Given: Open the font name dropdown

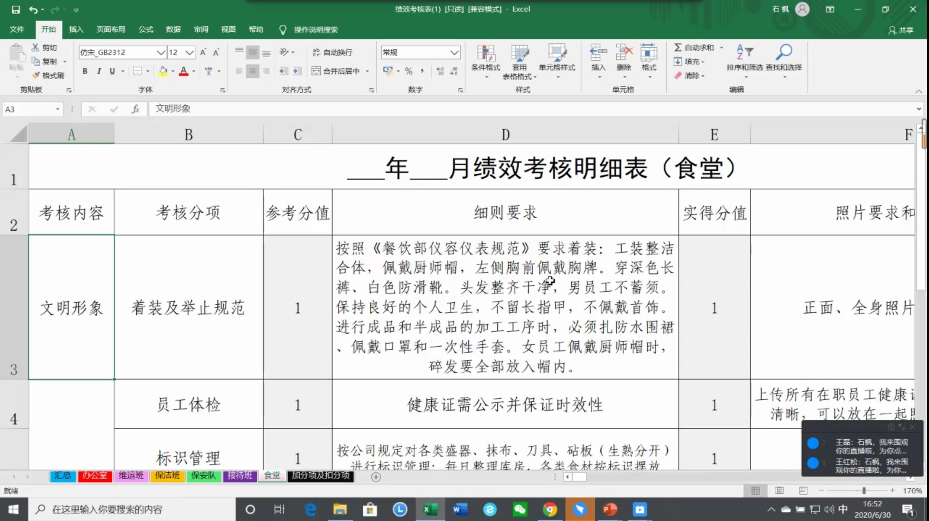Looking at the screenshot, I should point(160,52).
